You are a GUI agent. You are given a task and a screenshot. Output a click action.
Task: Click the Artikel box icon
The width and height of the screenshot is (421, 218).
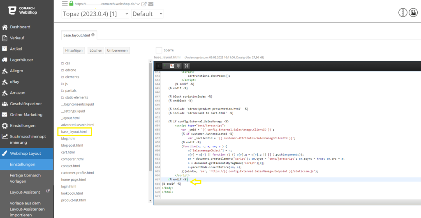5,49
